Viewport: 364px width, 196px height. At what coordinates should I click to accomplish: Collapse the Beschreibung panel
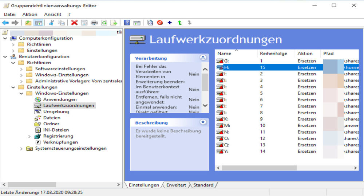(203, 122)
